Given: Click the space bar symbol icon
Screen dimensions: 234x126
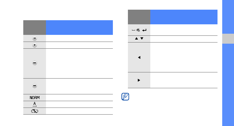Looking at the screenshot, I should pyautogui.click(x=134, y=30).
